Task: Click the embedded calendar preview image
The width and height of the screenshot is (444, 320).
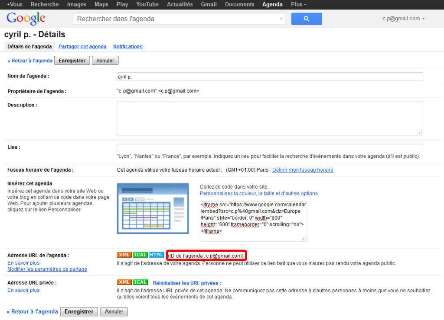Action: click(153, 208)
